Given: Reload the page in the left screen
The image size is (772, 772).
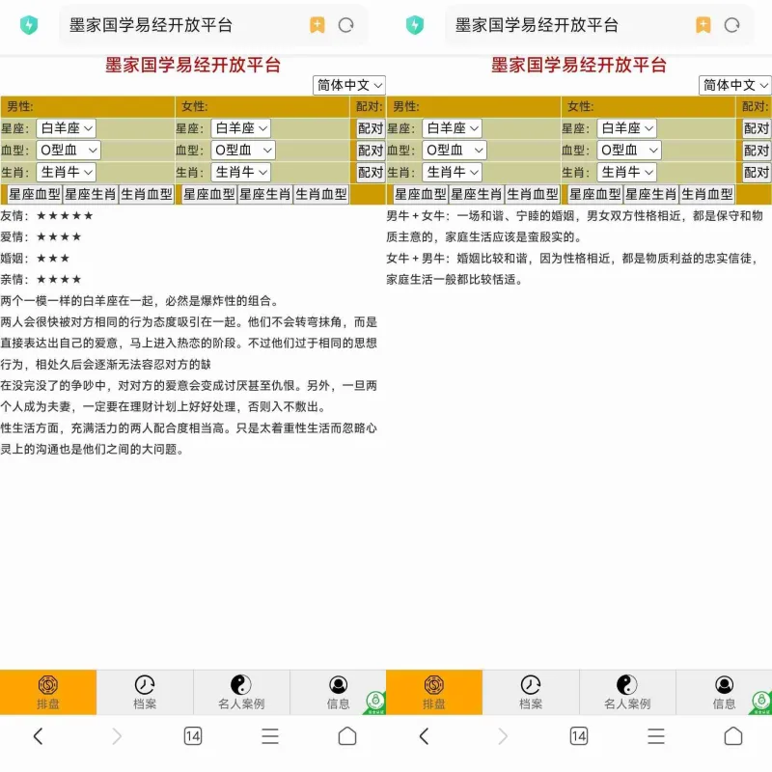Looking at the screenshot, I should 346,25.
